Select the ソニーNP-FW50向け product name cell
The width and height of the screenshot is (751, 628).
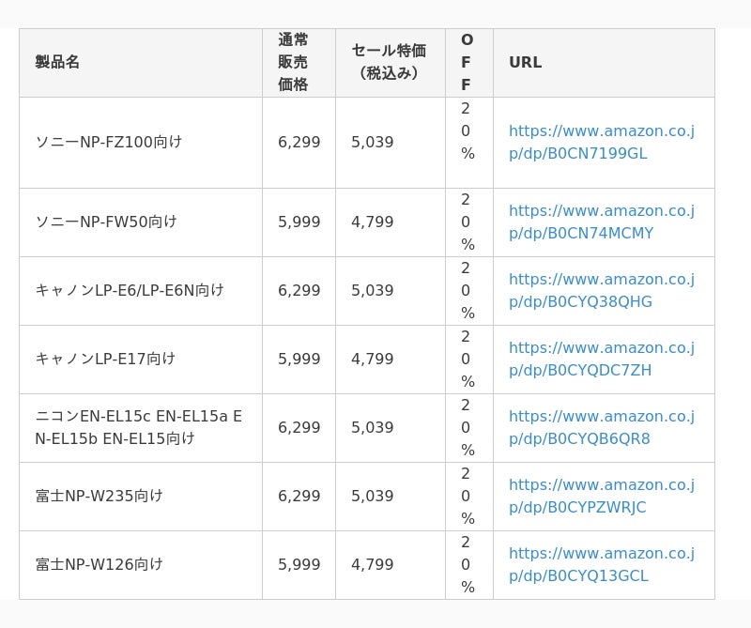(x=141, y=222)
